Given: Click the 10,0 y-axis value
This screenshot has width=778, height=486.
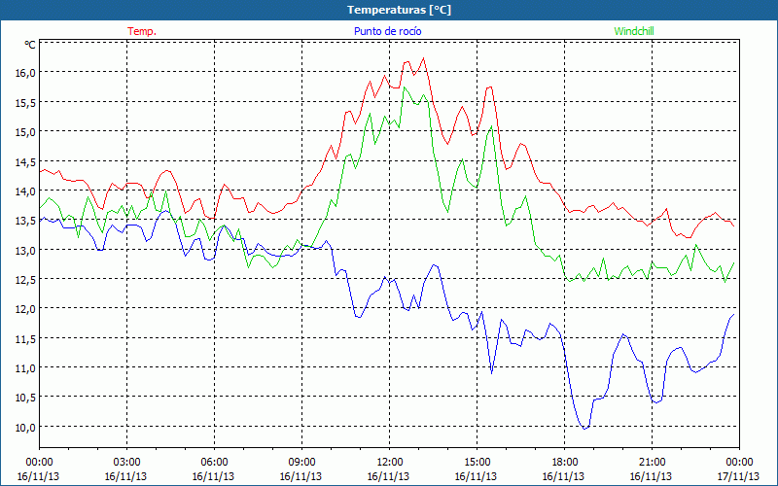Looking at the screenshot, I should tap(26, 427).
